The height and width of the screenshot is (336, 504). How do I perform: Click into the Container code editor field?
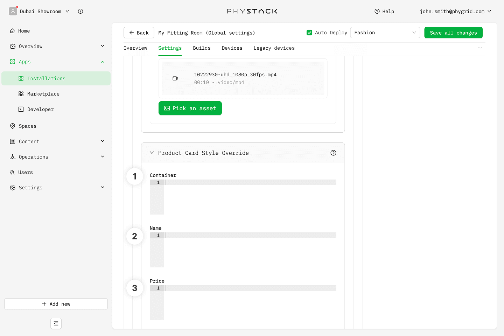[x=243, y=197]
